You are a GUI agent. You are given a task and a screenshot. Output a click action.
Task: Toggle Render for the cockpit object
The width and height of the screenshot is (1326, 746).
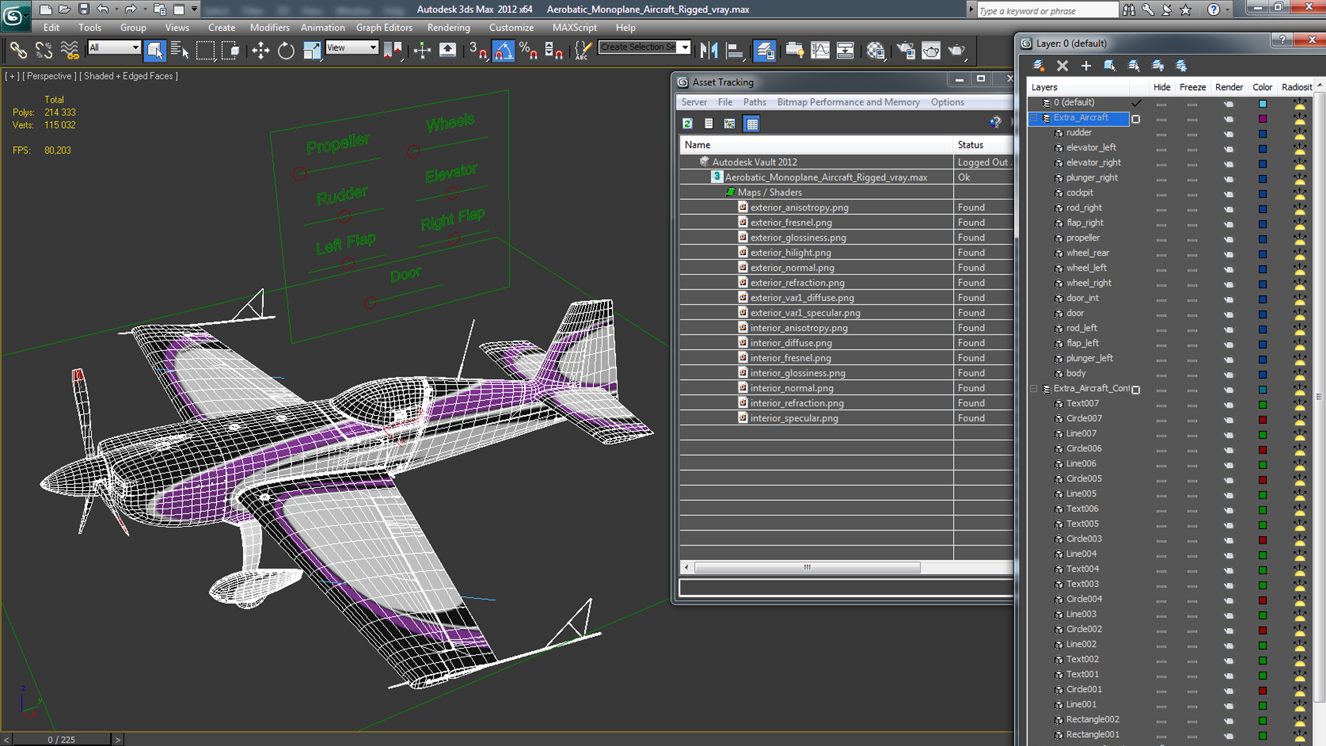1228,193
